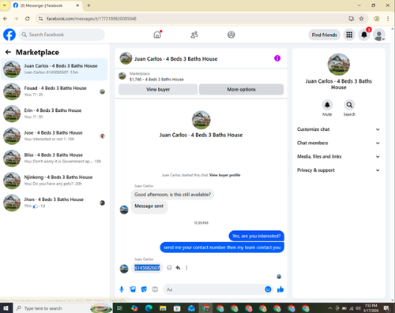395x313 pixels.
Task: Choose a GIF from composer
Action: click(155, 289)
